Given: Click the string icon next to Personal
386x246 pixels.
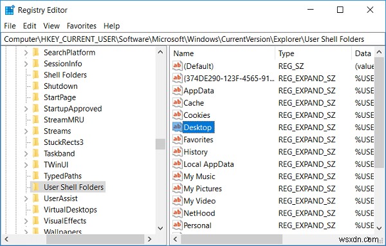Looking at the screenshot, I should pos(178,225).
